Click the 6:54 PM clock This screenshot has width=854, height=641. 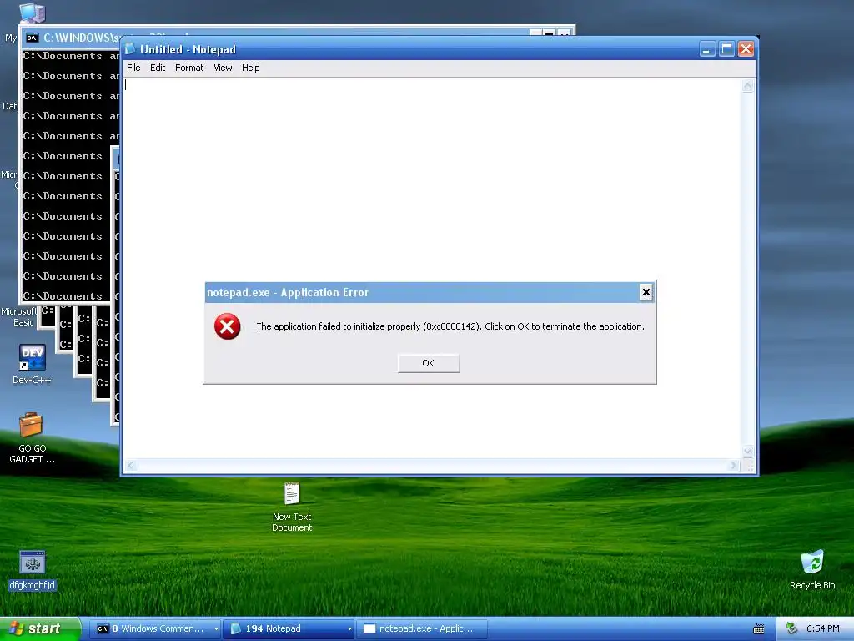[x=823, y=628]
